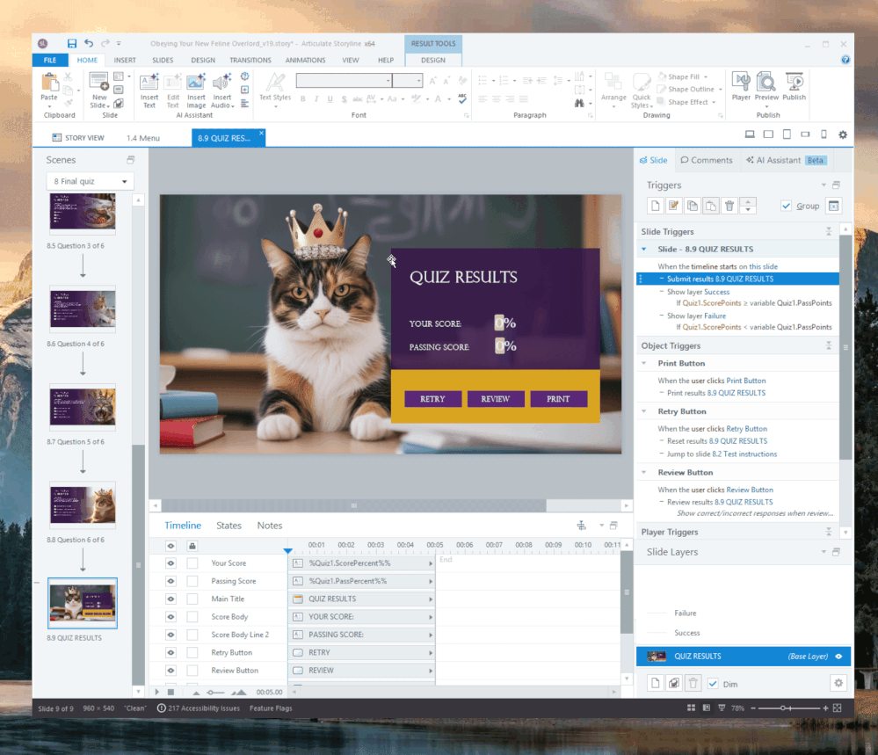Delete the selected trigger
Image resolution: width=878 pixels, height=755 pixels.
[731, 206]
